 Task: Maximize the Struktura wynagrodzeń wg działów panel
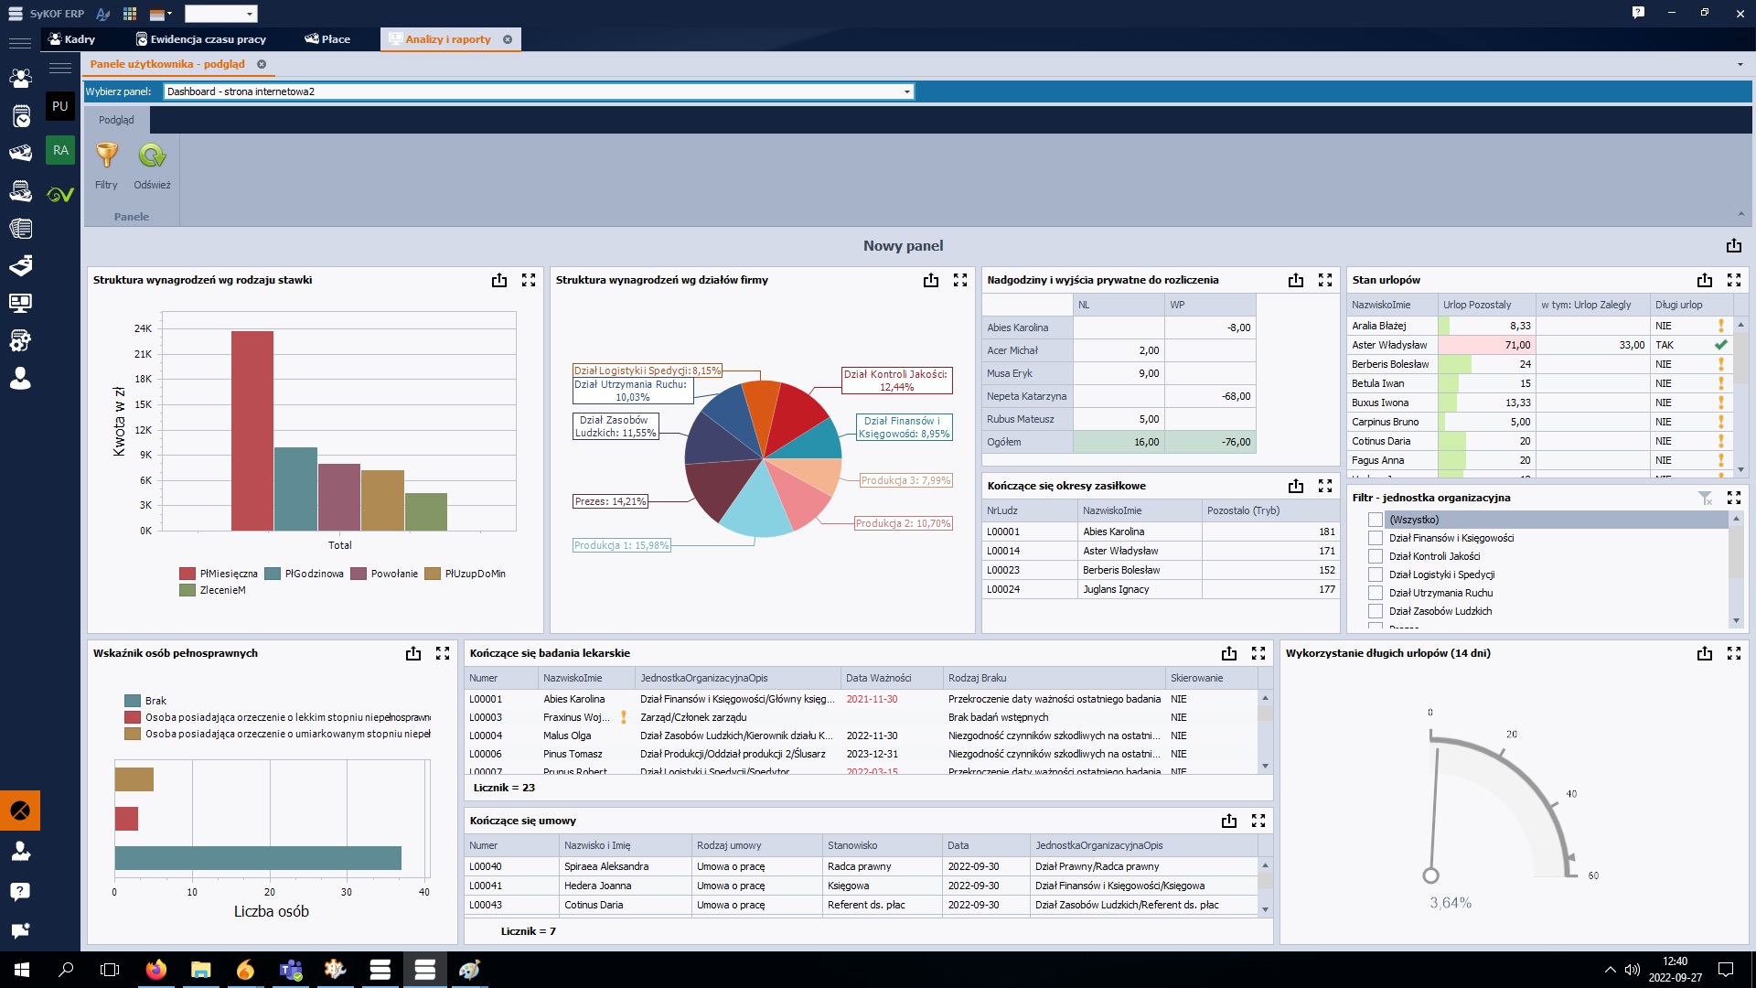(x=959, y=281)
